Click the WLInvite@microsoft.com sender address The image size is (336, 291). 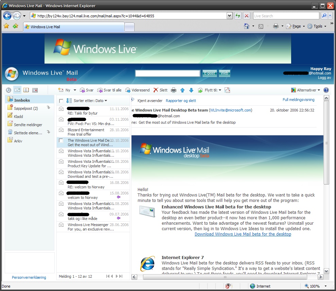point(230,110)
